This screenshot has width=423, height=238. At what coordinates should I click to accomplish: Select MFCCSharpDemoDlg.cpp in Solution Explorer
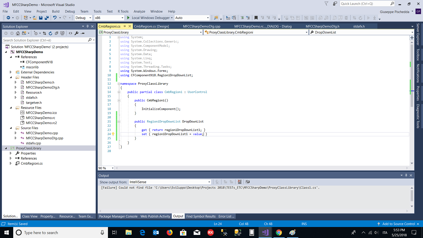pyautogui.click(x=44, y=138)
